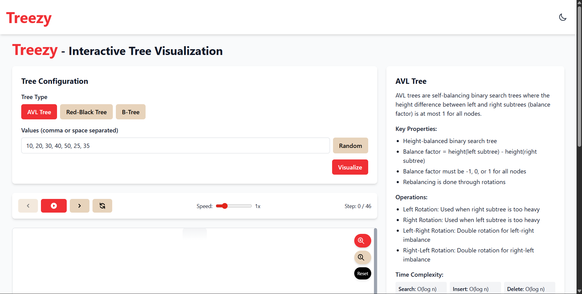Choose the B-Tree type
Screen dimensions: 582x294
(x=131, y=112)
